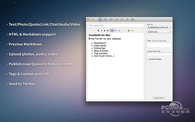Click into the Custom Post URL field
Viewport: 195px width, 122px height.
point(159,54)
